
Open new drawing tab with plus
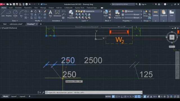pos(41,24)
